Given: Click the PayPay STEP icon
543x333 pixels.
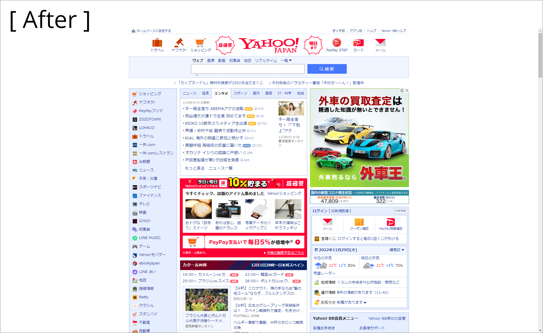Looking at the screenshot, I should pos(337,45).
